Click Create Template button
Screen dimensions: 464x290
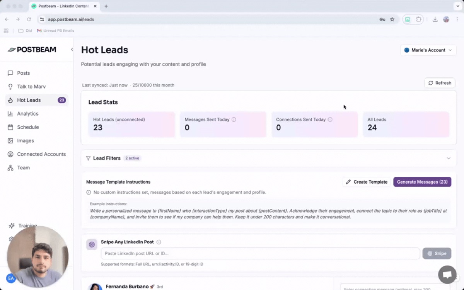tap(367, 182)
